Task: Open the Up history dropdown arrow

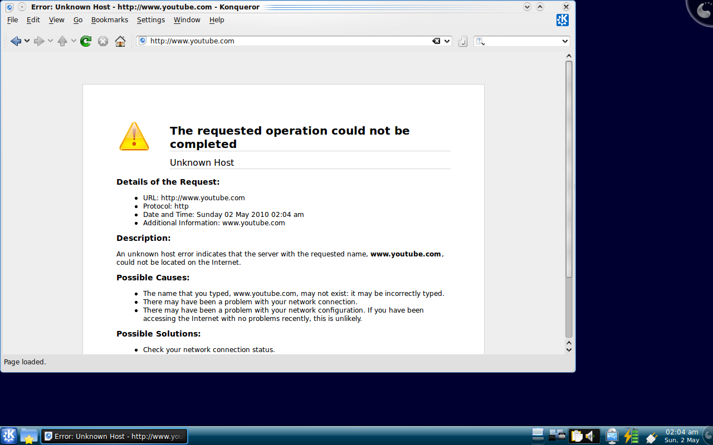Action: click(x=74, y=41)
